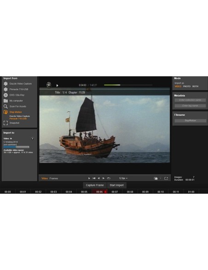Select the 01:00 frame on timeline
Screen dimensions: 208x270
click(191, 192)
